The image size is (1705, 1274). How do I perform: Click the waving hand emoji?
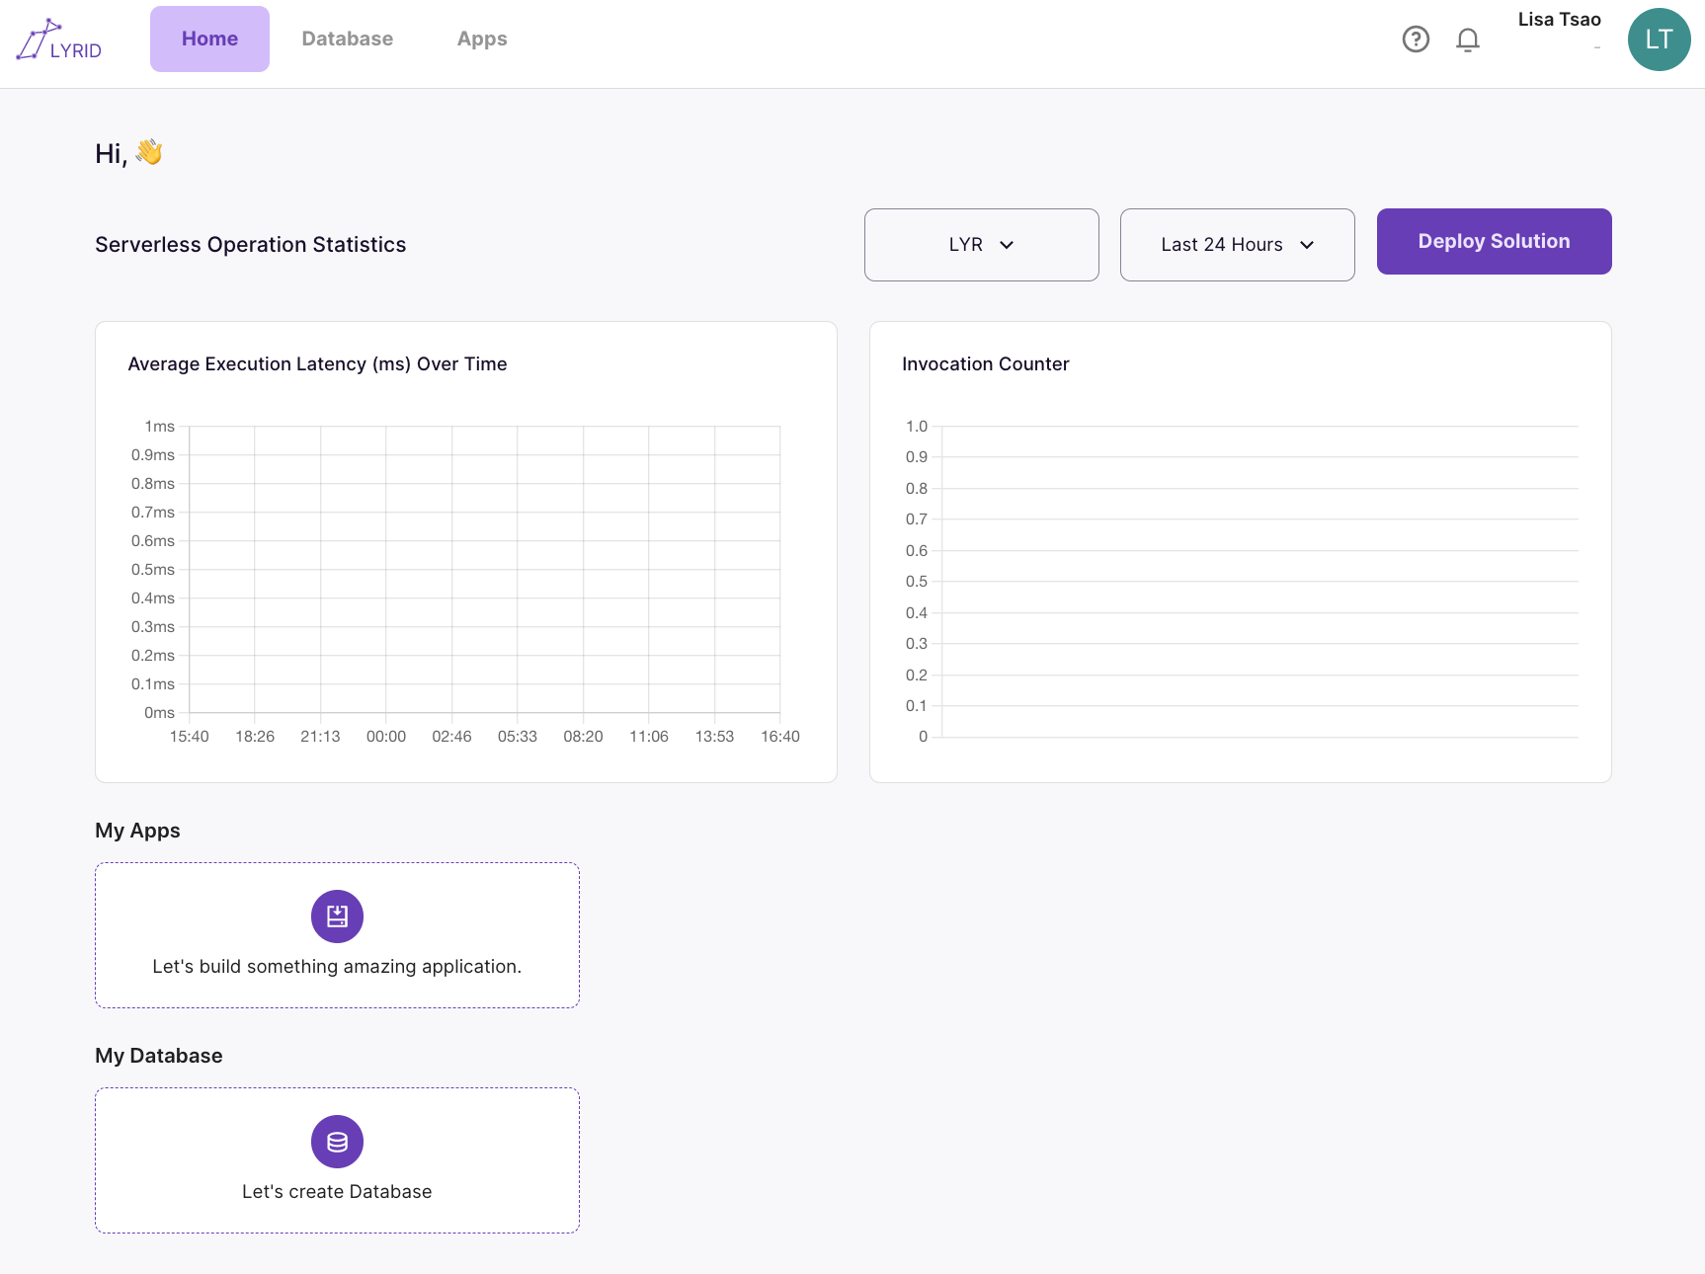pyautogui.click(x=149, y=152)
